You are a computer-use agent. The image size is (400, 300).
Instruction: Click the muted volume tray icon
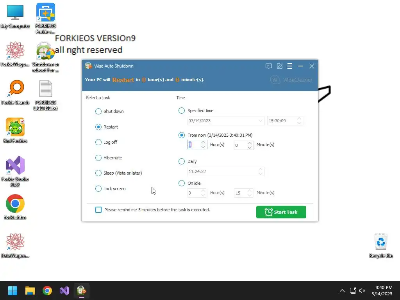point(362,291)
